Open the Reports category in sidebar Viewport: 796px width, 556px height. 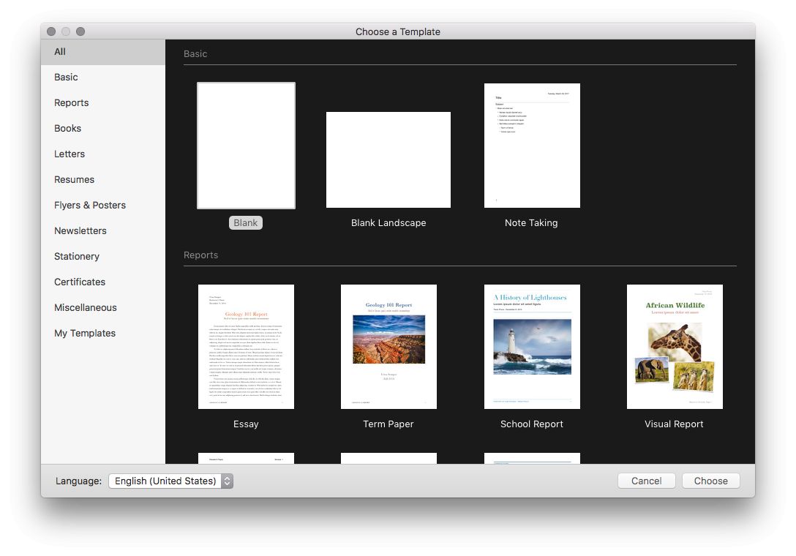pos(71,103)
